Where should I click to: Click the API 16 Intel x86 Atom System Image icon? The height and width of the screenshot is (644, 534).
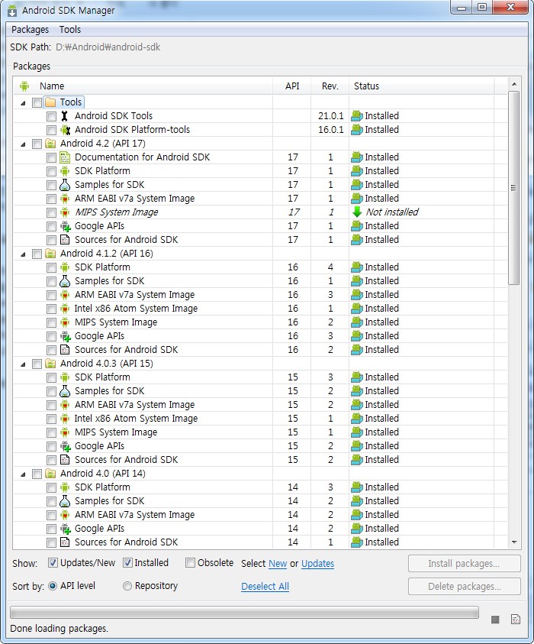(x=65, y=309)
